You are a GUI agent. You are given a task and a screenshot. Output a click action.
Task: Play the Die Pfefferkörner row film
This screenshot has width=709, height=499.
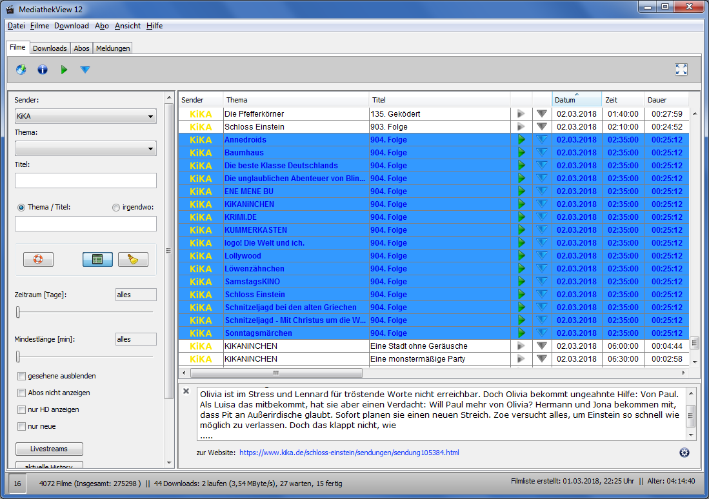point(521,114)
